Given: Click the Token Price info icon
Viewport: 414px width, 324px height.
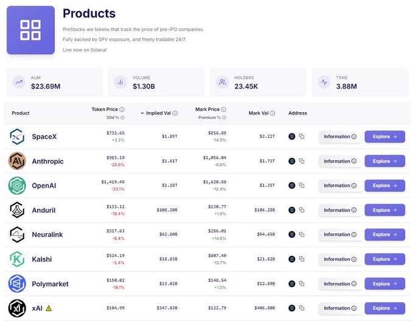Looking at the screenshot, I should pyautogui.click(x=122, y=110).
